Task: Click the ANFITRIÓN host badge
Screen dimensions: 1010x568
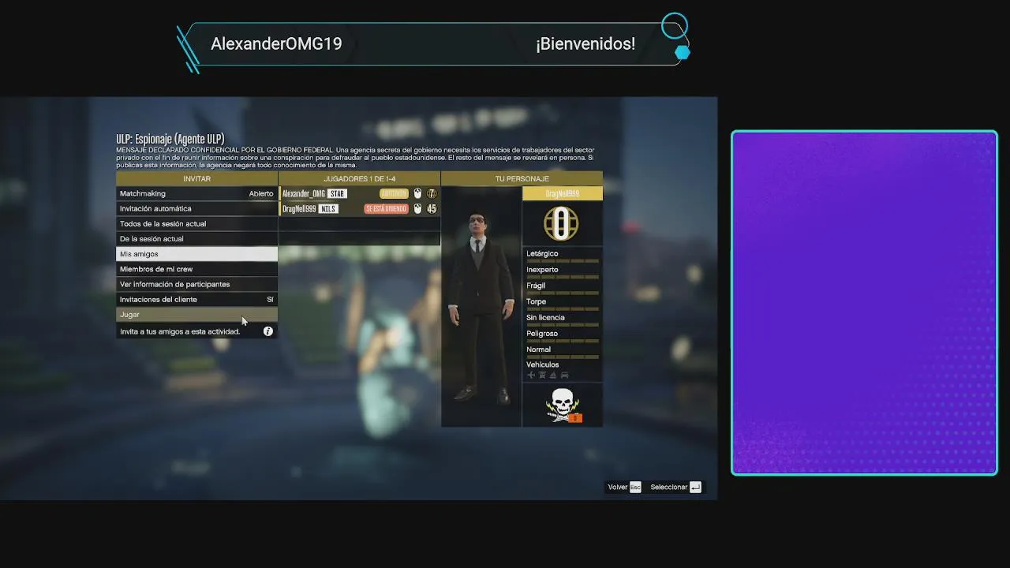Action: point(394,193)
